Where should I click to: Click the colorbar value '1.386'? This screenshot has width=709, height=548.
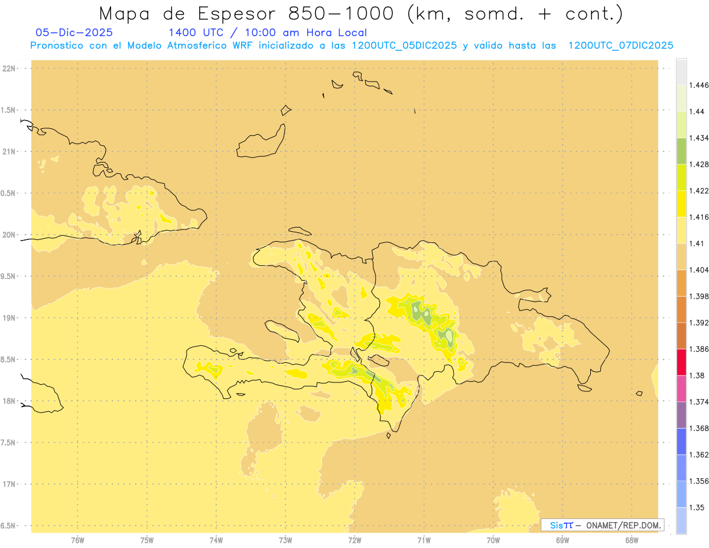(x=698, y=349)
